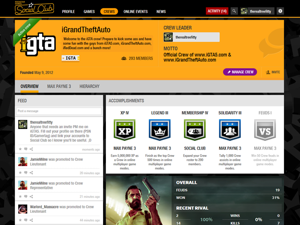Switch to the Overview tab
The width and height of the screenshot is (300, 225).
(30, 86)
